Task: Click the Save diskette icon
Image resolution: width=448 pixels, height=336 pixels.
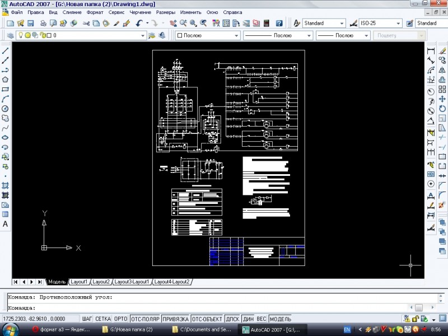Action: tap(31, 24)
